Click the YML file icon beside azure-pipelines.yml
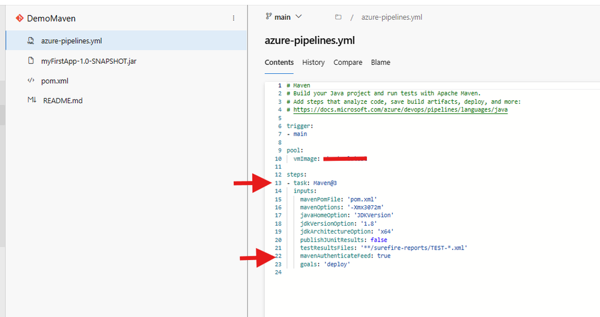This screenshot has height=317, width=600. pyautogui.click(x=31, y=41)
